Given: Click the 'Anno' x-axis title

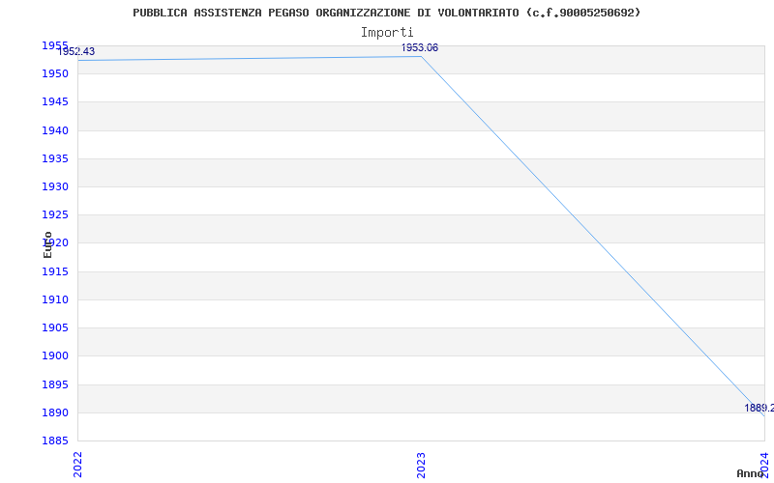Looking at the screenshot, I should point(750,473).
